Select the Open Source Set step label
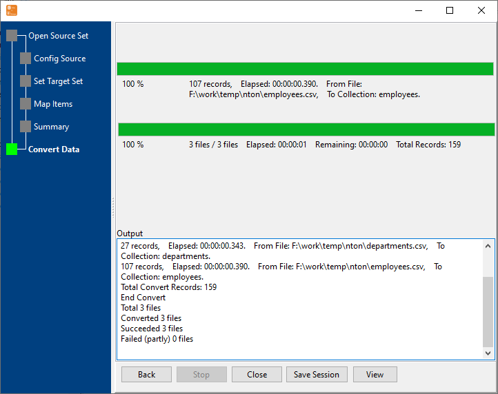The height and width of the screenshot is (394, 498). [x=58, y=36]
